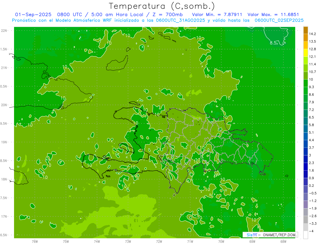This screenshot has height=245, width=318.
Task: Click the "18N" latitude axis label
Action: point(4,179)
